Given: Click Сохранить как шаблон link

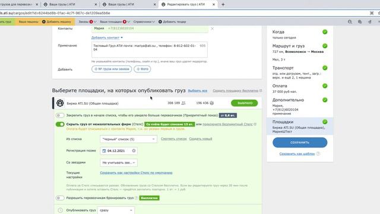Looking at the screenshot, I should 297,153.
